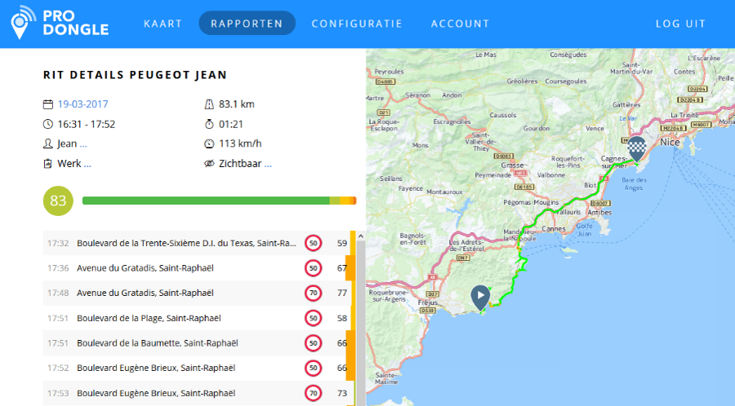The height and width of the screenshot is (406, 735).
Task: Toggle trip visibility via Zichtbaar dots
Action: 268,164
